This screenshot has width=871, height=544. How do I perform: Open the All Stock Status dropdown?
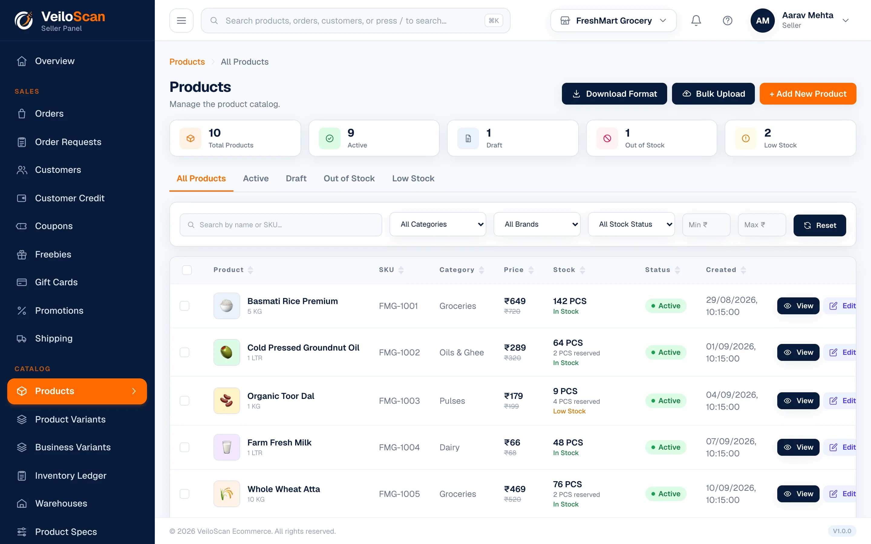[631, 224]
